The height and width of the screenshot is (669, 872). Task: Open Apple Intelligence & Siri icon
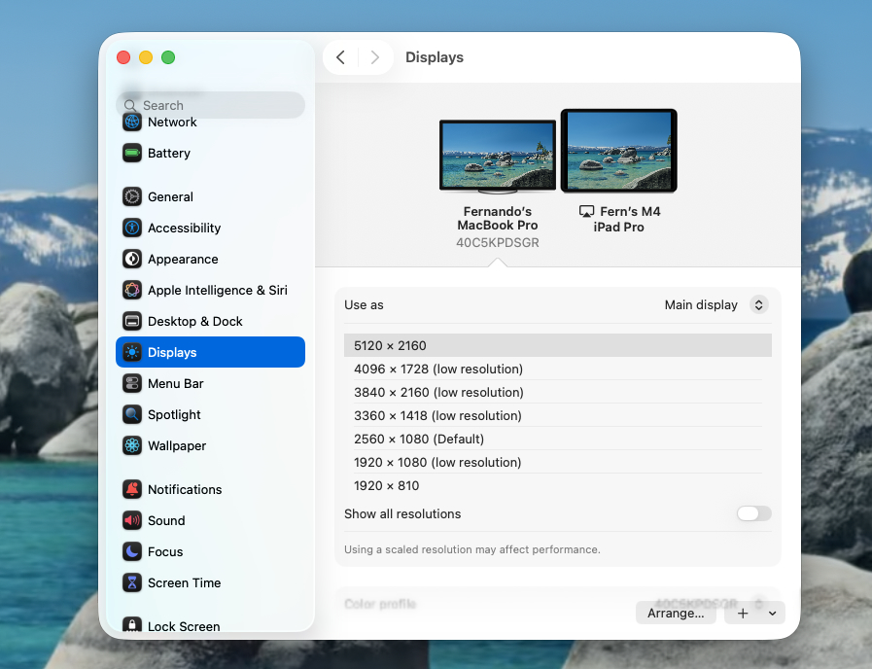pyautogui.click(x=132, y=290)
